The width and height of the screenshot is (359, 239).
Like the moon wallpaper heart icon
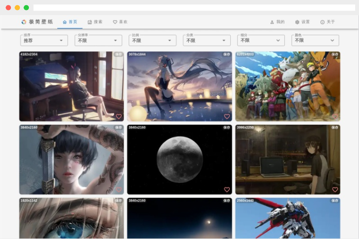(227, 189)
